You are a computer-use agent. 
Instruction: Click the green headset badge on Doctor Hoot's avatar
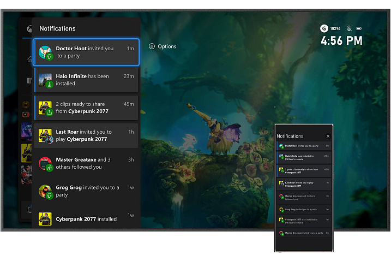click(50, 57)
